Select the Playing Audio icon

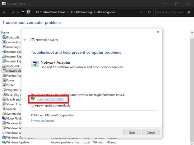click(x=4, y=75)
